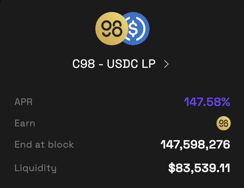Click the gold C98 token logo
Viewport: 244px width, 188px height.
[x=112, y=29]
